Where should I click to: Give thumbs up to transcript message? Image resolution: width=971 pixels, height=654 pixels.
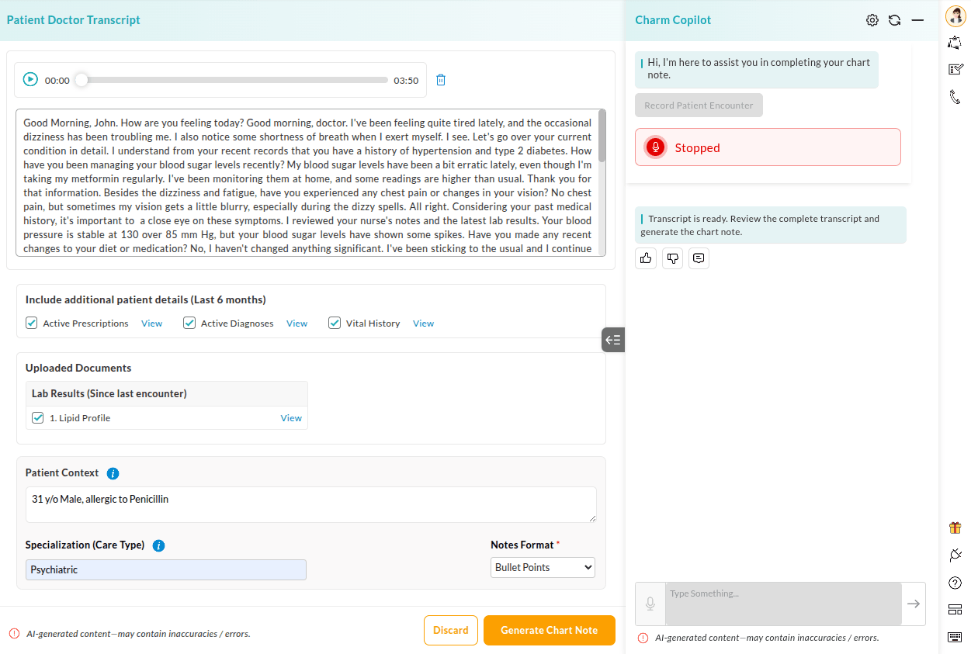point(646,258)
